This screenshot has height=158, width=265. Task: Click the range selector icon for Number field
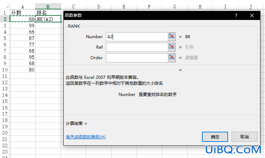(171, 36)
